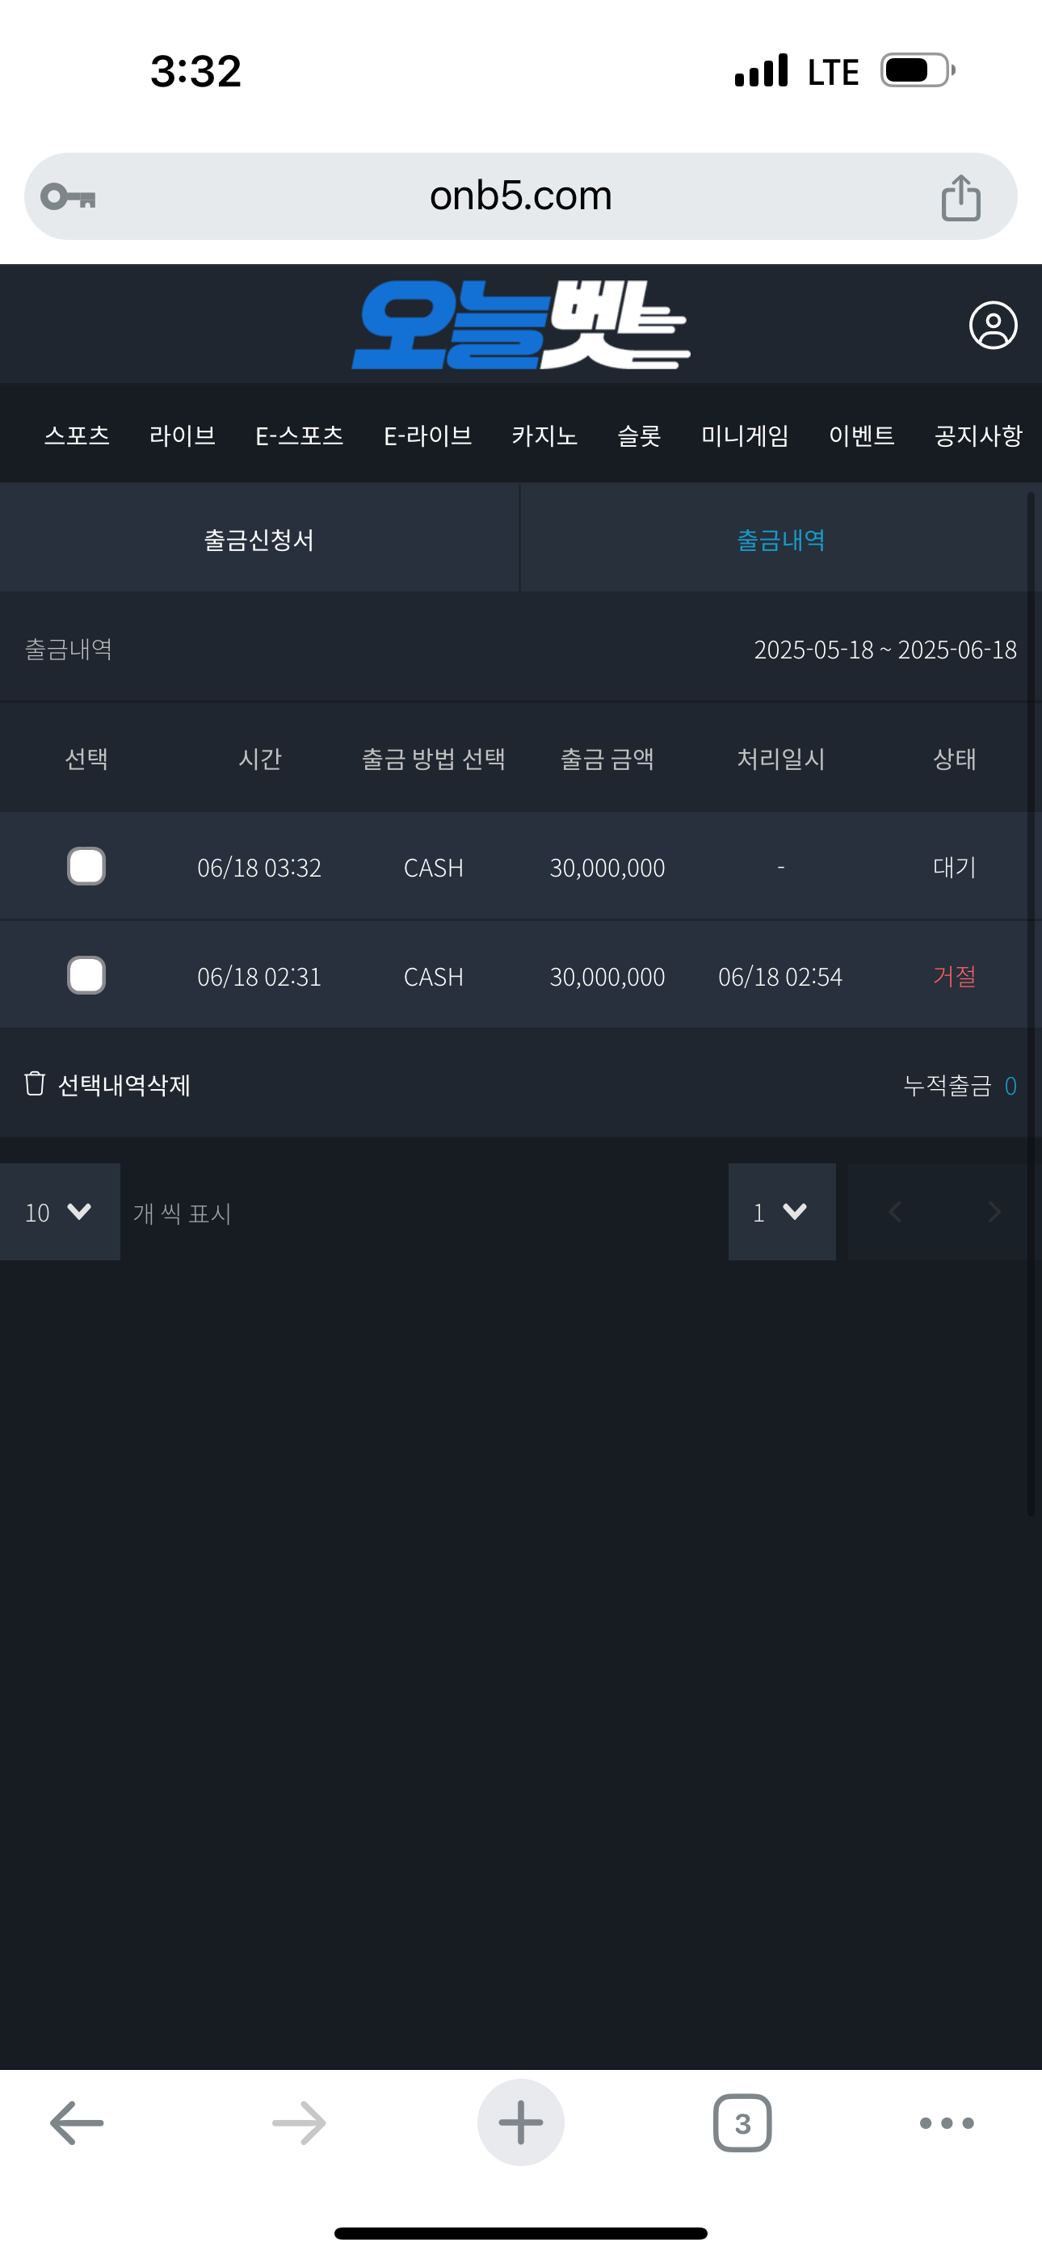Check the 06/18 03:32 withdrawal row

coord(87,866)
